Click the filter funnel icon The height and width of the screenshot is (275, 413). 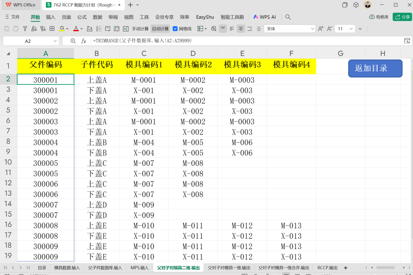pos(25,29)
